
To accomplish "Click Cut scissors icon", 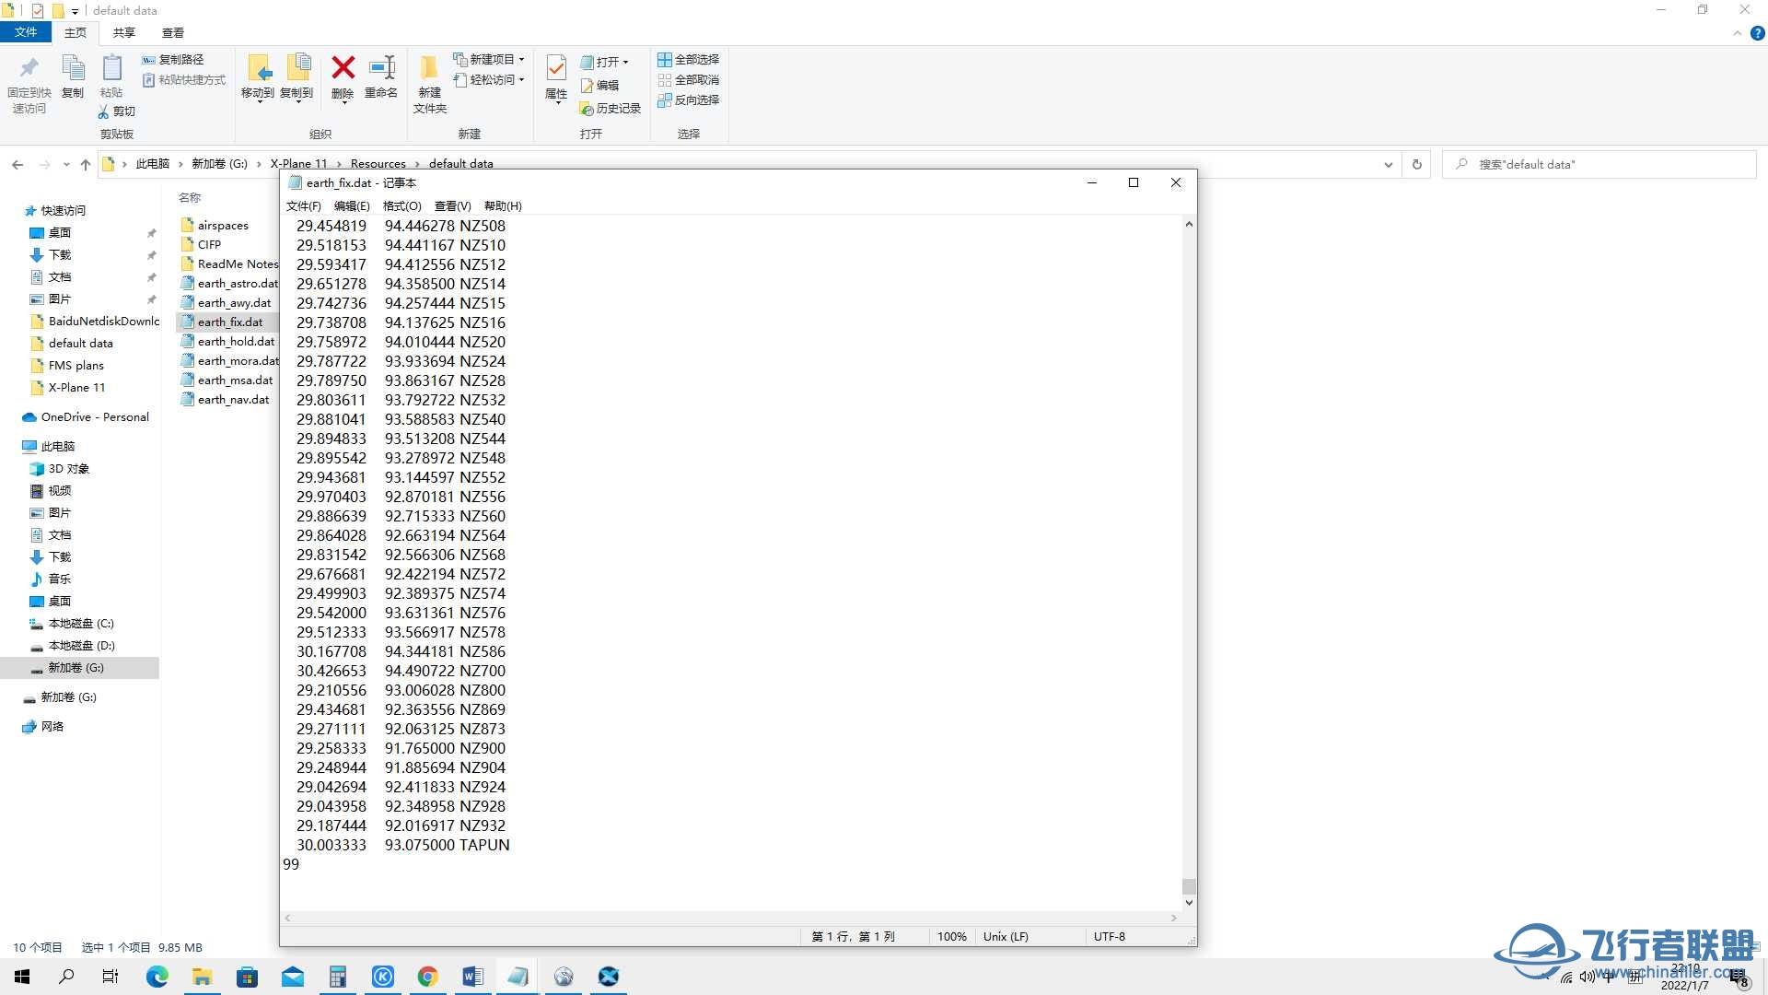I will pos(103,111).
